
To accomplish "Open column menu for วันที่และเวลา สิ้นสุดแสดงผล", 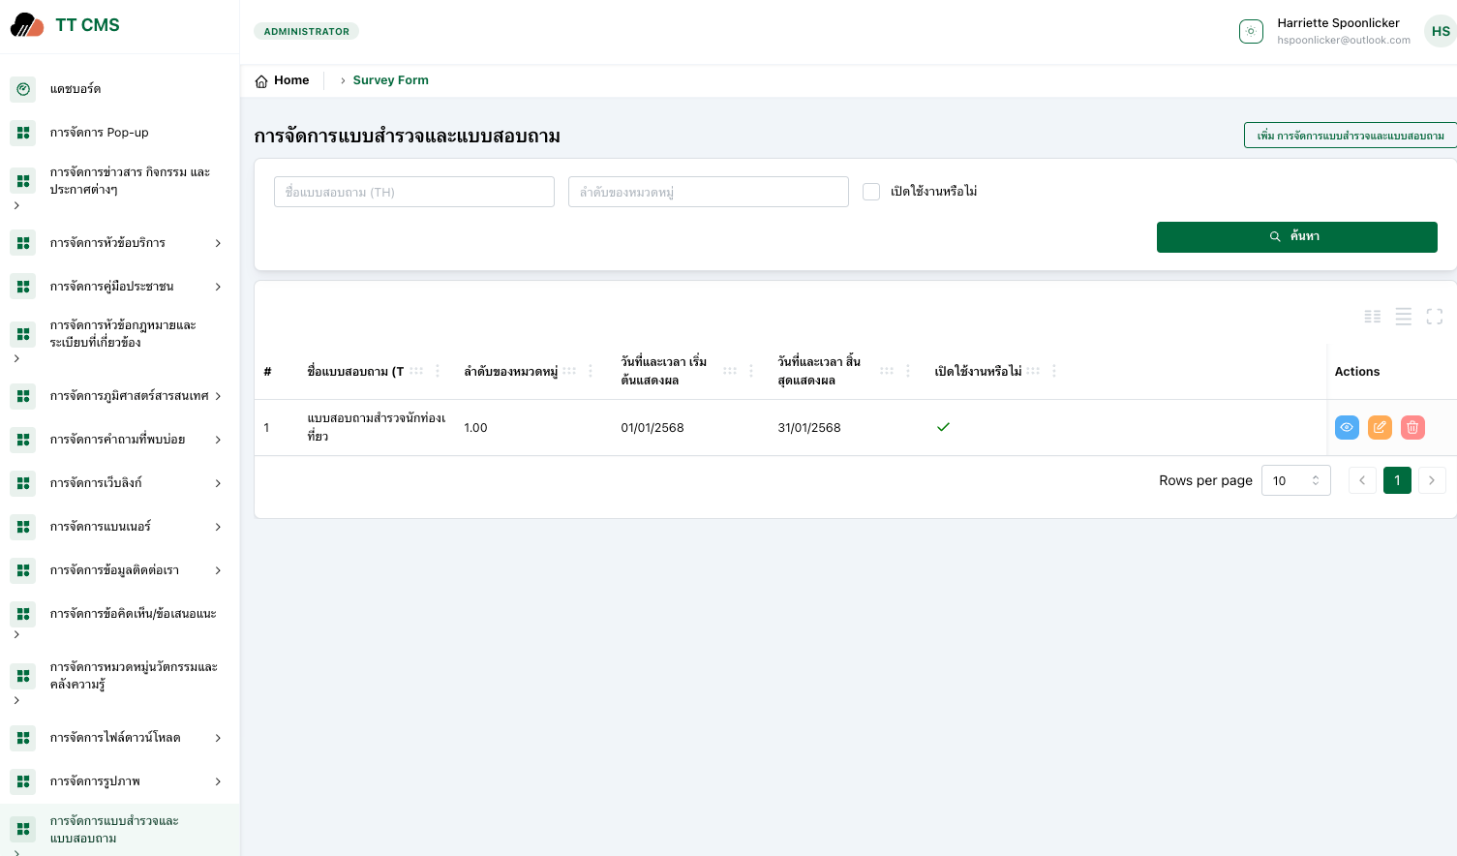I will click(908, 371).
